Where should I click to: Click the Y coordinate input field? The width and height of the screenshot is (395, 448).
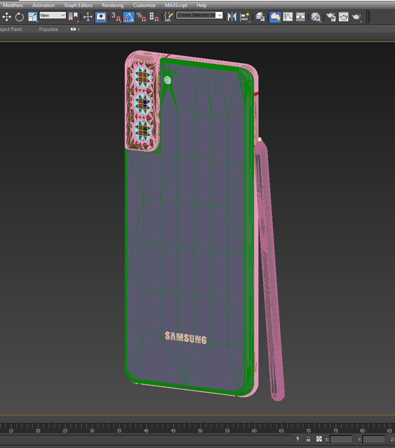click(373, 439)
